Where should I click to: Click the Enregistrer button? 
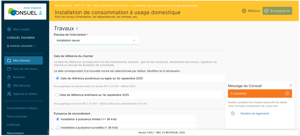point(277,11)
